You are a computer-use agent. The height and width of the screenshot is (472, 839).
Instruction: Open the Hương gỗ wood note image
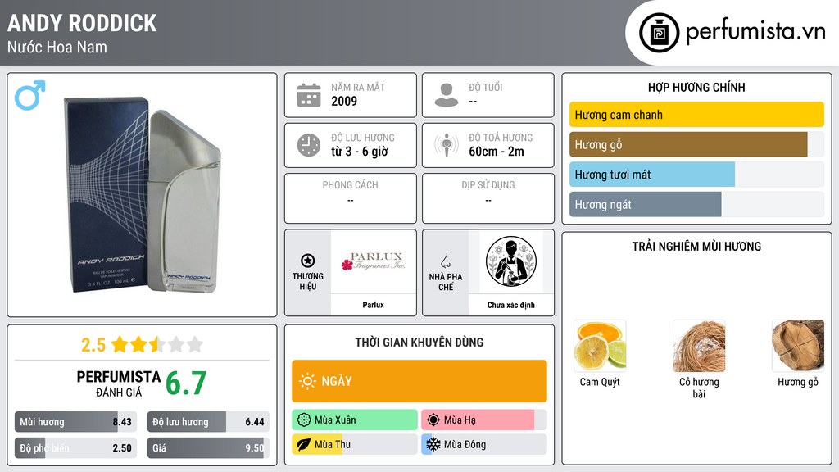click(x=798, y=346)
